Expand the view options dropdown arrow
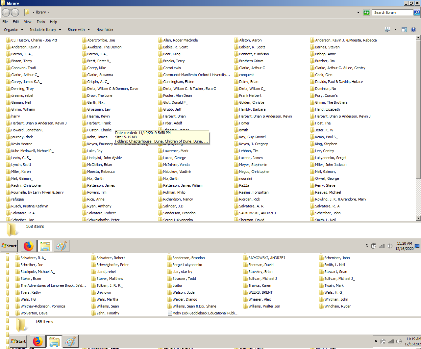Screen dimensions: 421x349 pos(395,30)
